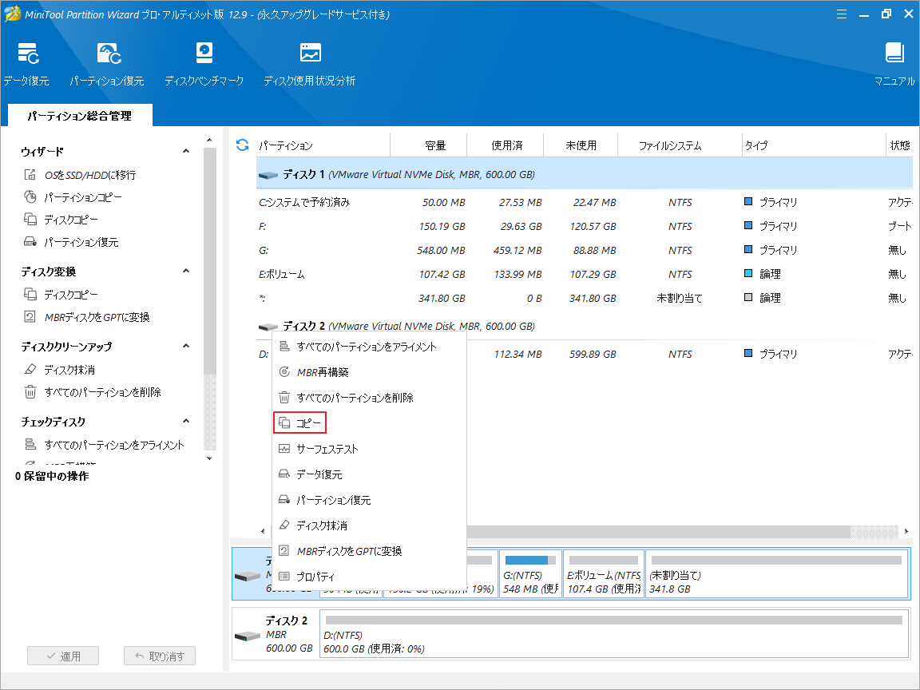Screen dimensions: 920x690
Task: Collapse the ディスク変換 section
Action: (186, 271)
